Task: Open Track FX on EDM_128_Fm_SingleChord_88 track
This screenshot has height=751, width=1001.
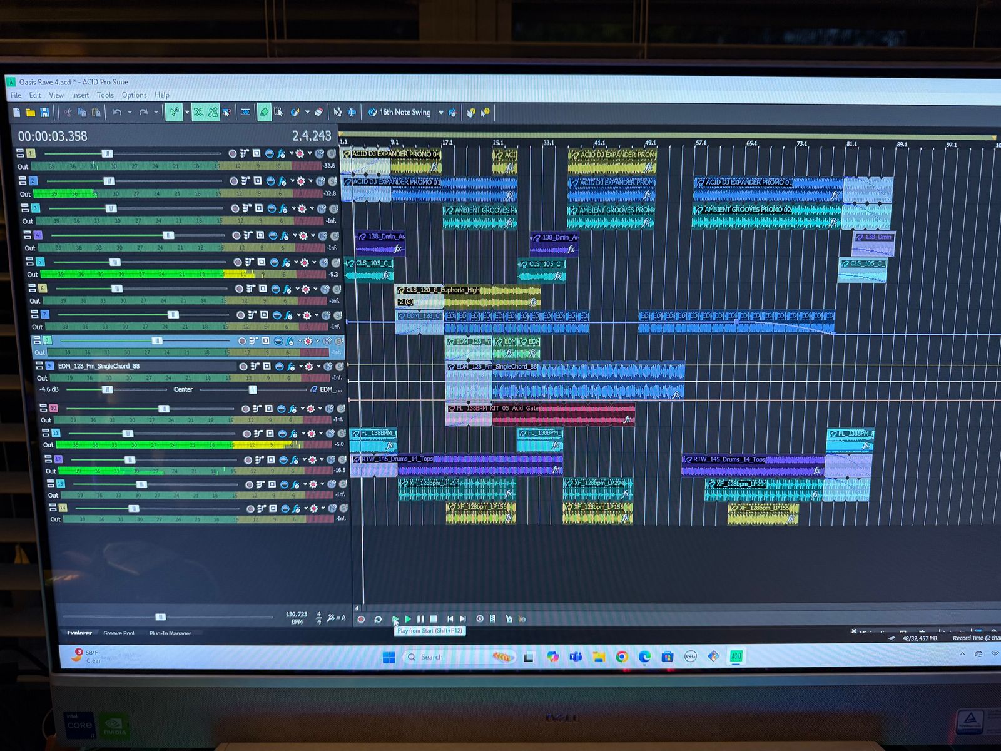Action: pos(291,366)
